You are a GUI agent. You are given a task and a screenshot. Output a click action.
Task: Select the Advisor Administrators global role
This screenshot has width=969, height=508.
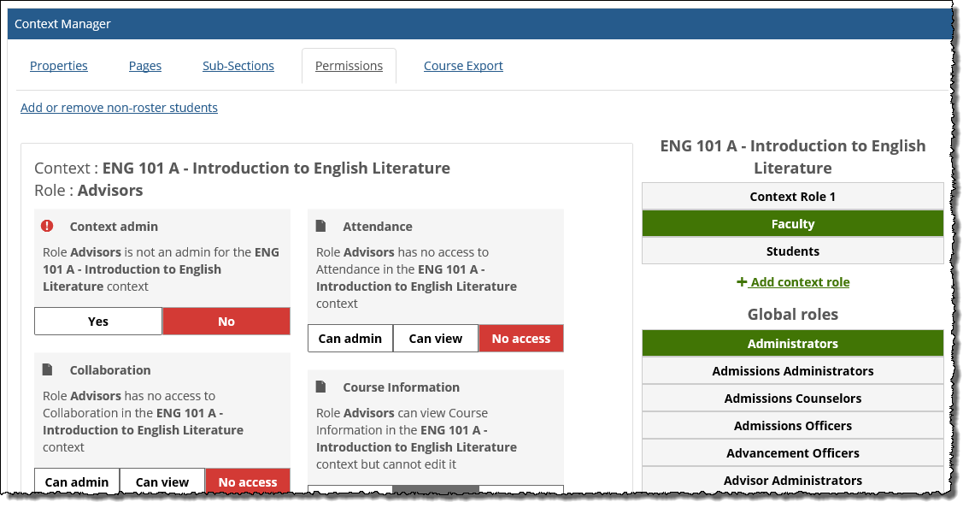(792, 480)
